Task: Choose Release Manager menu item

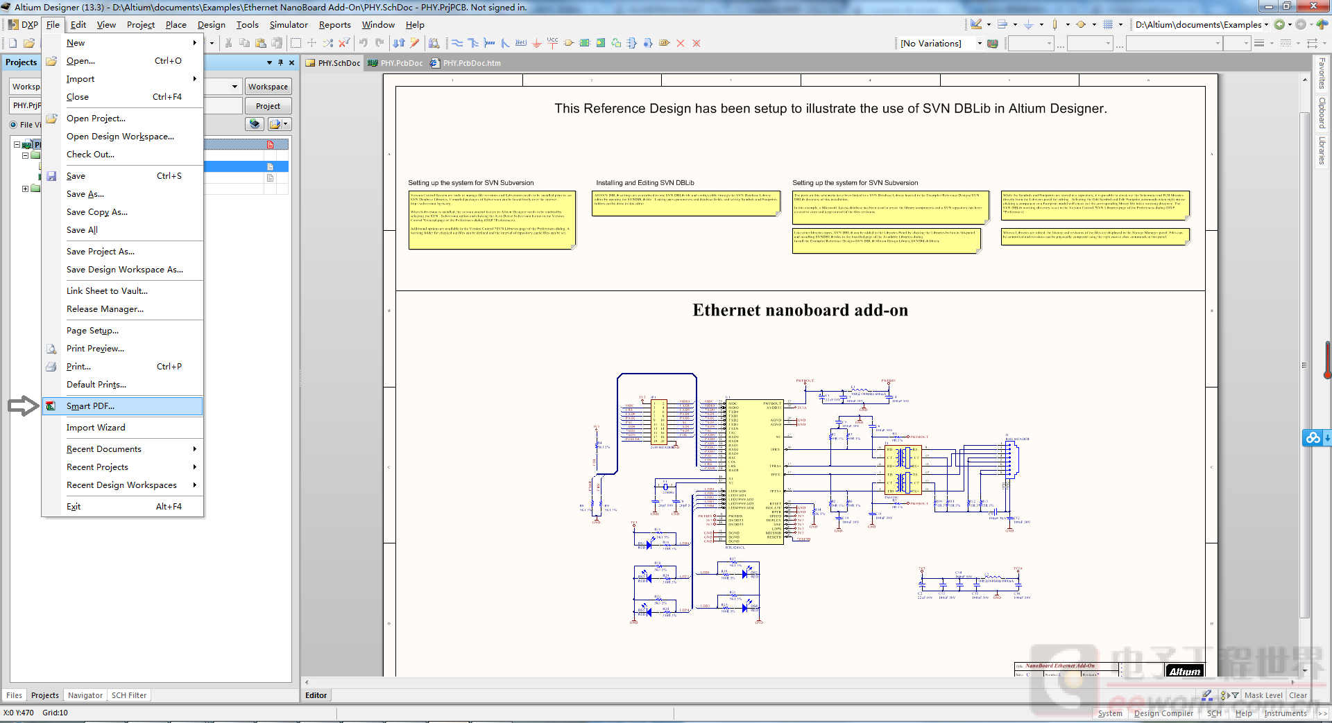Action: click(123, 309)
